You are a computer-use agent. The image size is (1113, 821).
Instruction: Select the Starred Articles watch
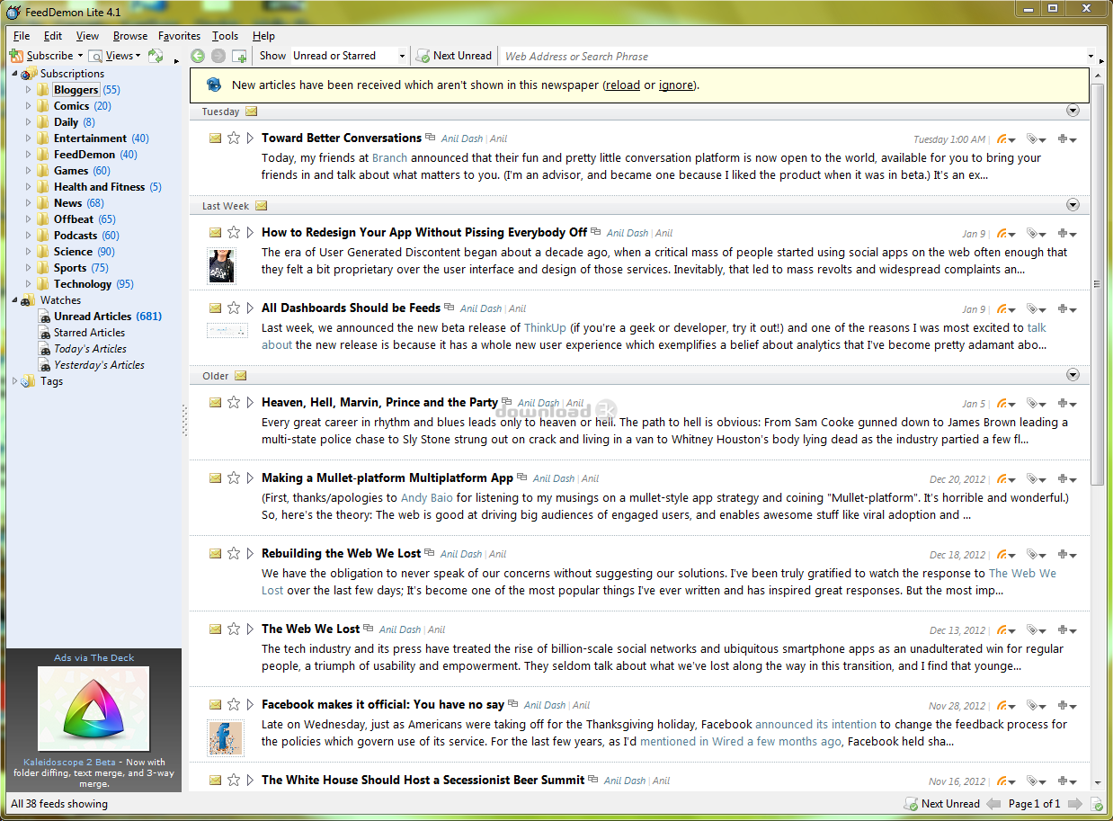(x=89, y=333)
